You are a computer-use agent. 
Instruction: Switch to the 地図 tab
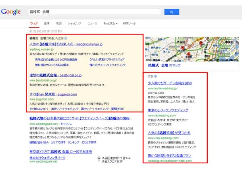point(59,23)
